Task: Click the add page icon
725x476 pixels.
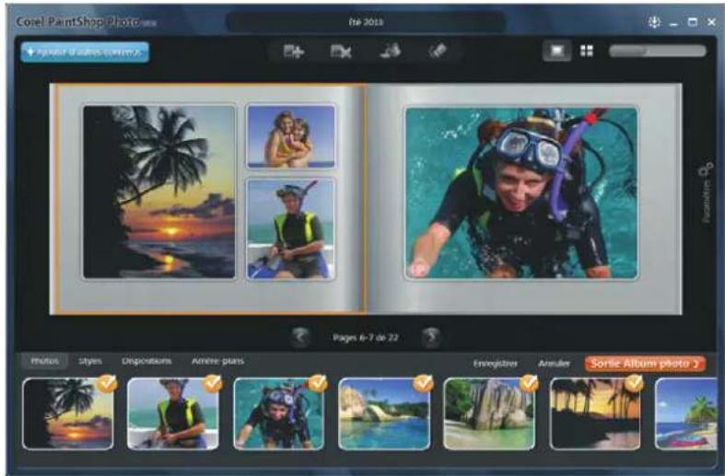Action: pos(294,52)
